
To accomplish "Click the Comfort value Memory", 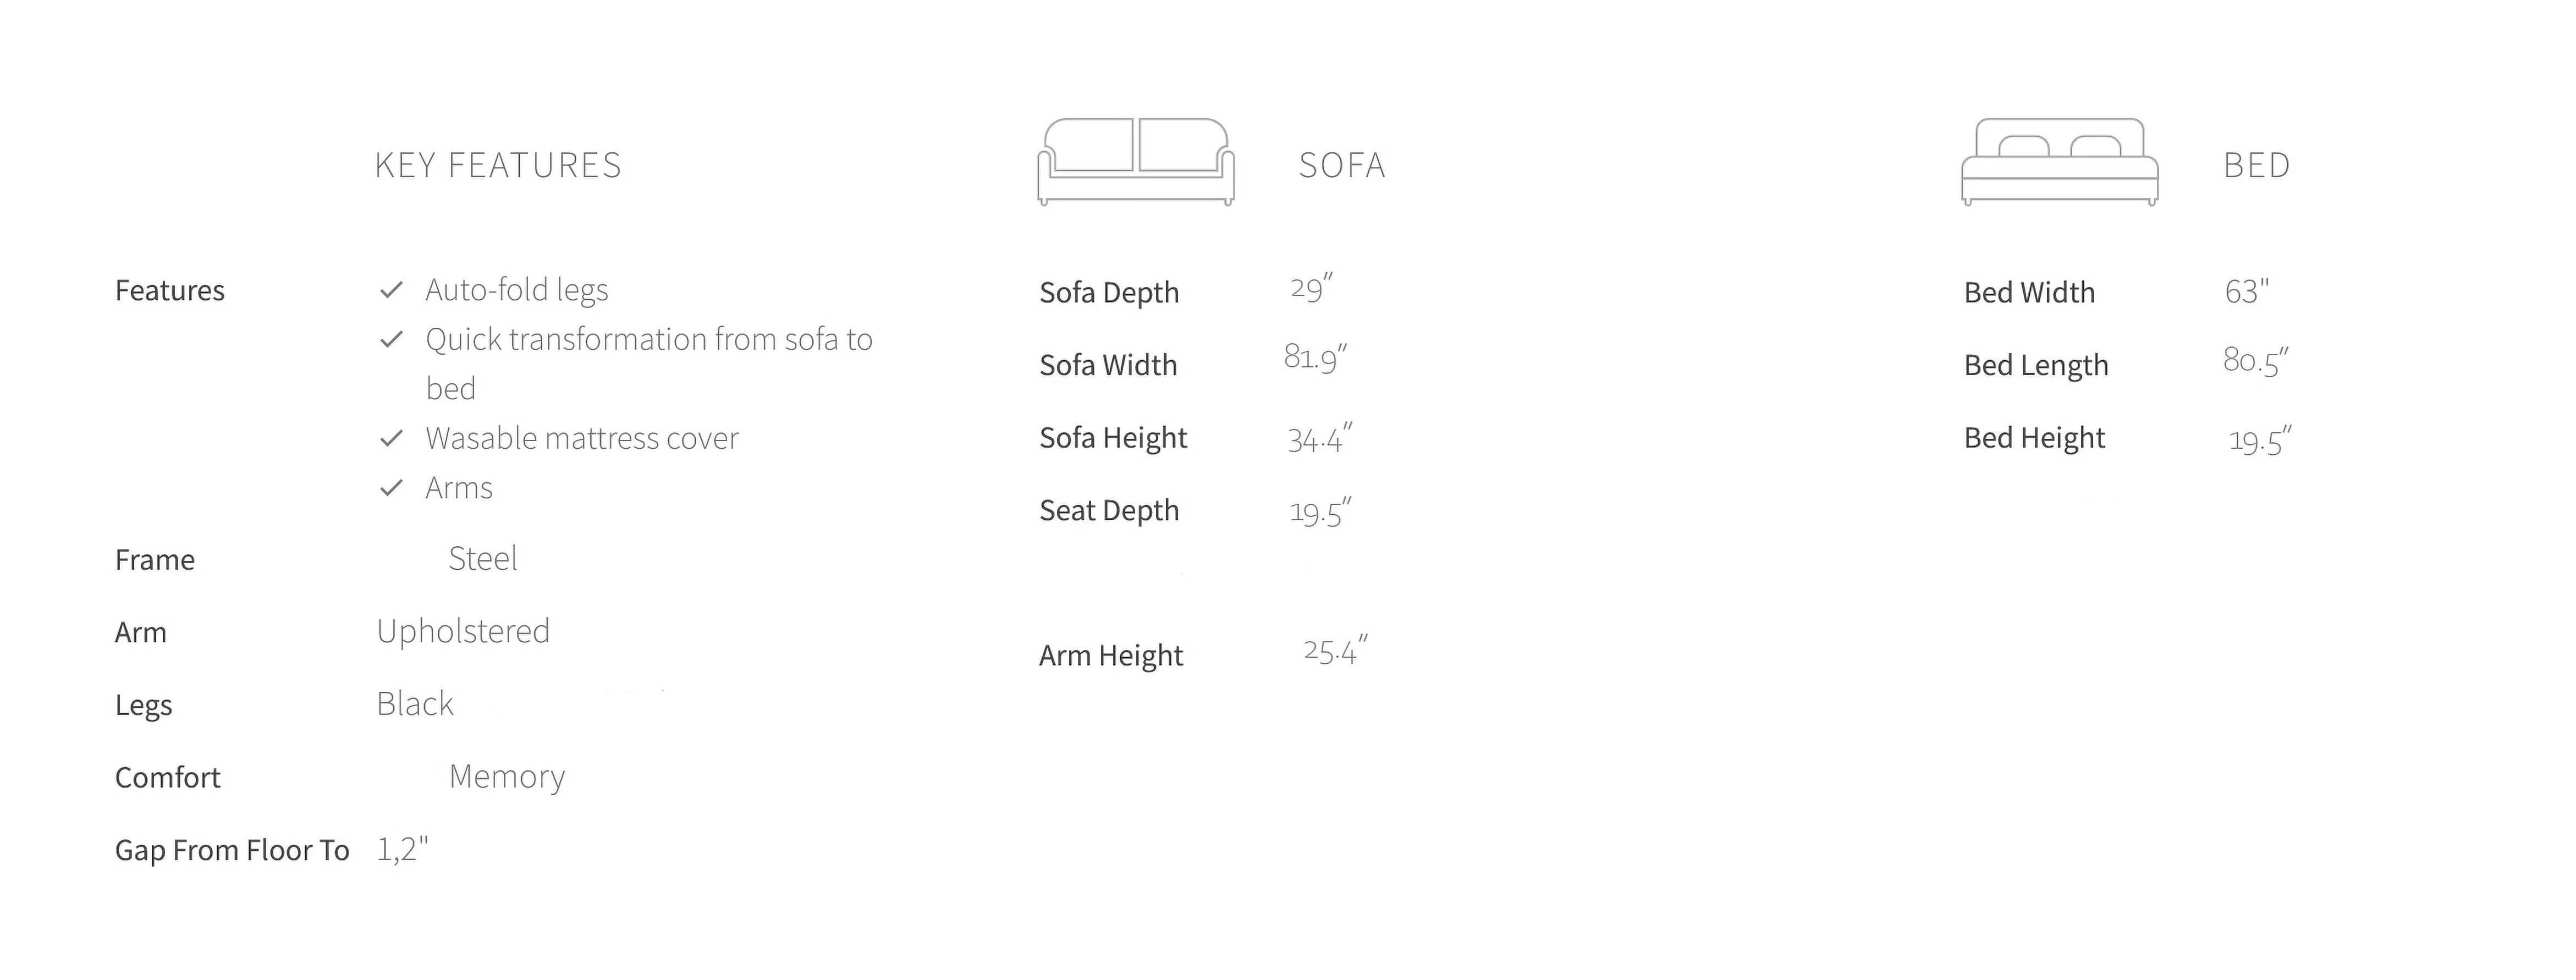I will (507, 776).
